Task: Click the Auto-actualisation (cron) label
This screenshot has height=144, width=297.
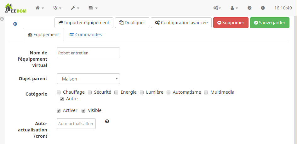Action: 32,130
